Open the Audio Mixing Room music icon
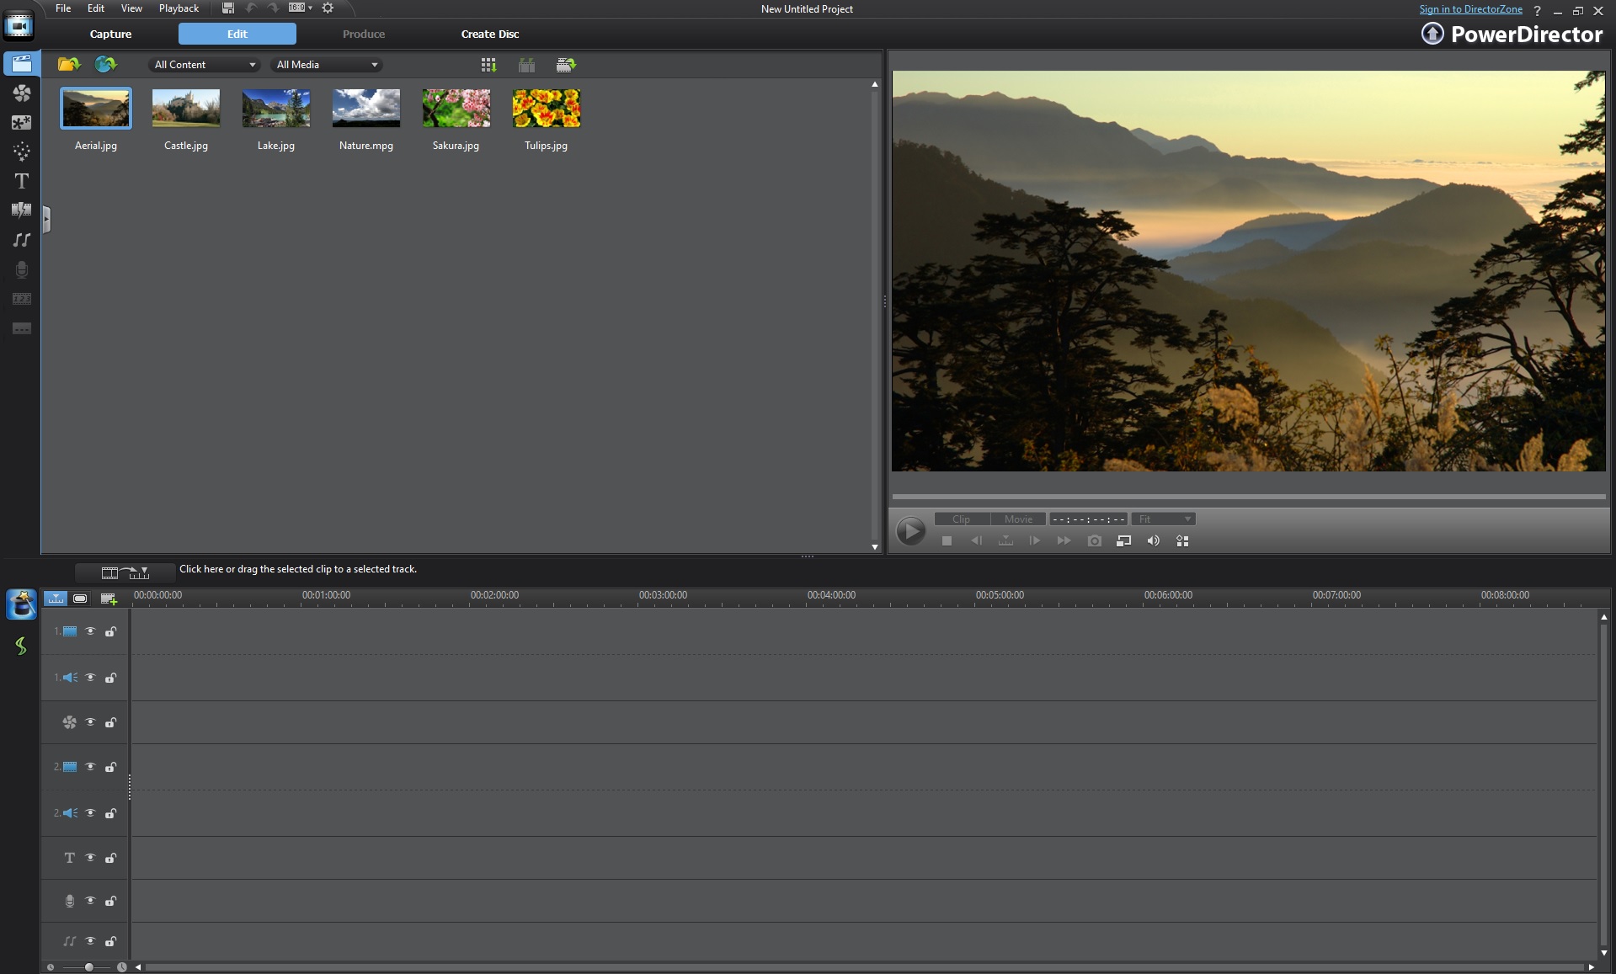This screenshot has height=974, width=1616. 22,240
